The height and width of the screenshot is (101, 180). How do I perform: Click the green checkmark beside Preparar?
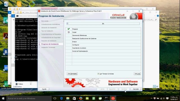pos(69,29)
